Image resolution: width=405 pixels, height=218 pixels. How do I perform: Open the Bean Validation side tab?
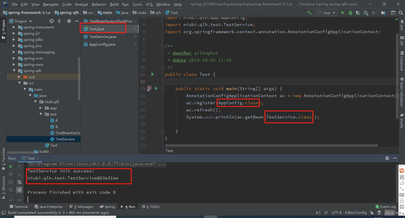click(402, 92)
